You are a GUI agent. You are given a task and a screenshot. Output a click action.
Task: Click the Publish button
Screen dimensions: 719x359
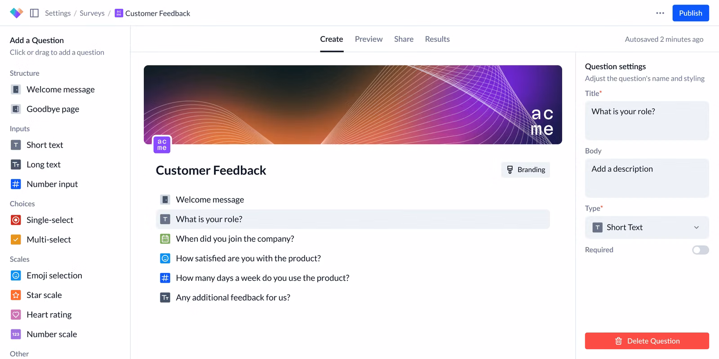(x=690, y=13)
